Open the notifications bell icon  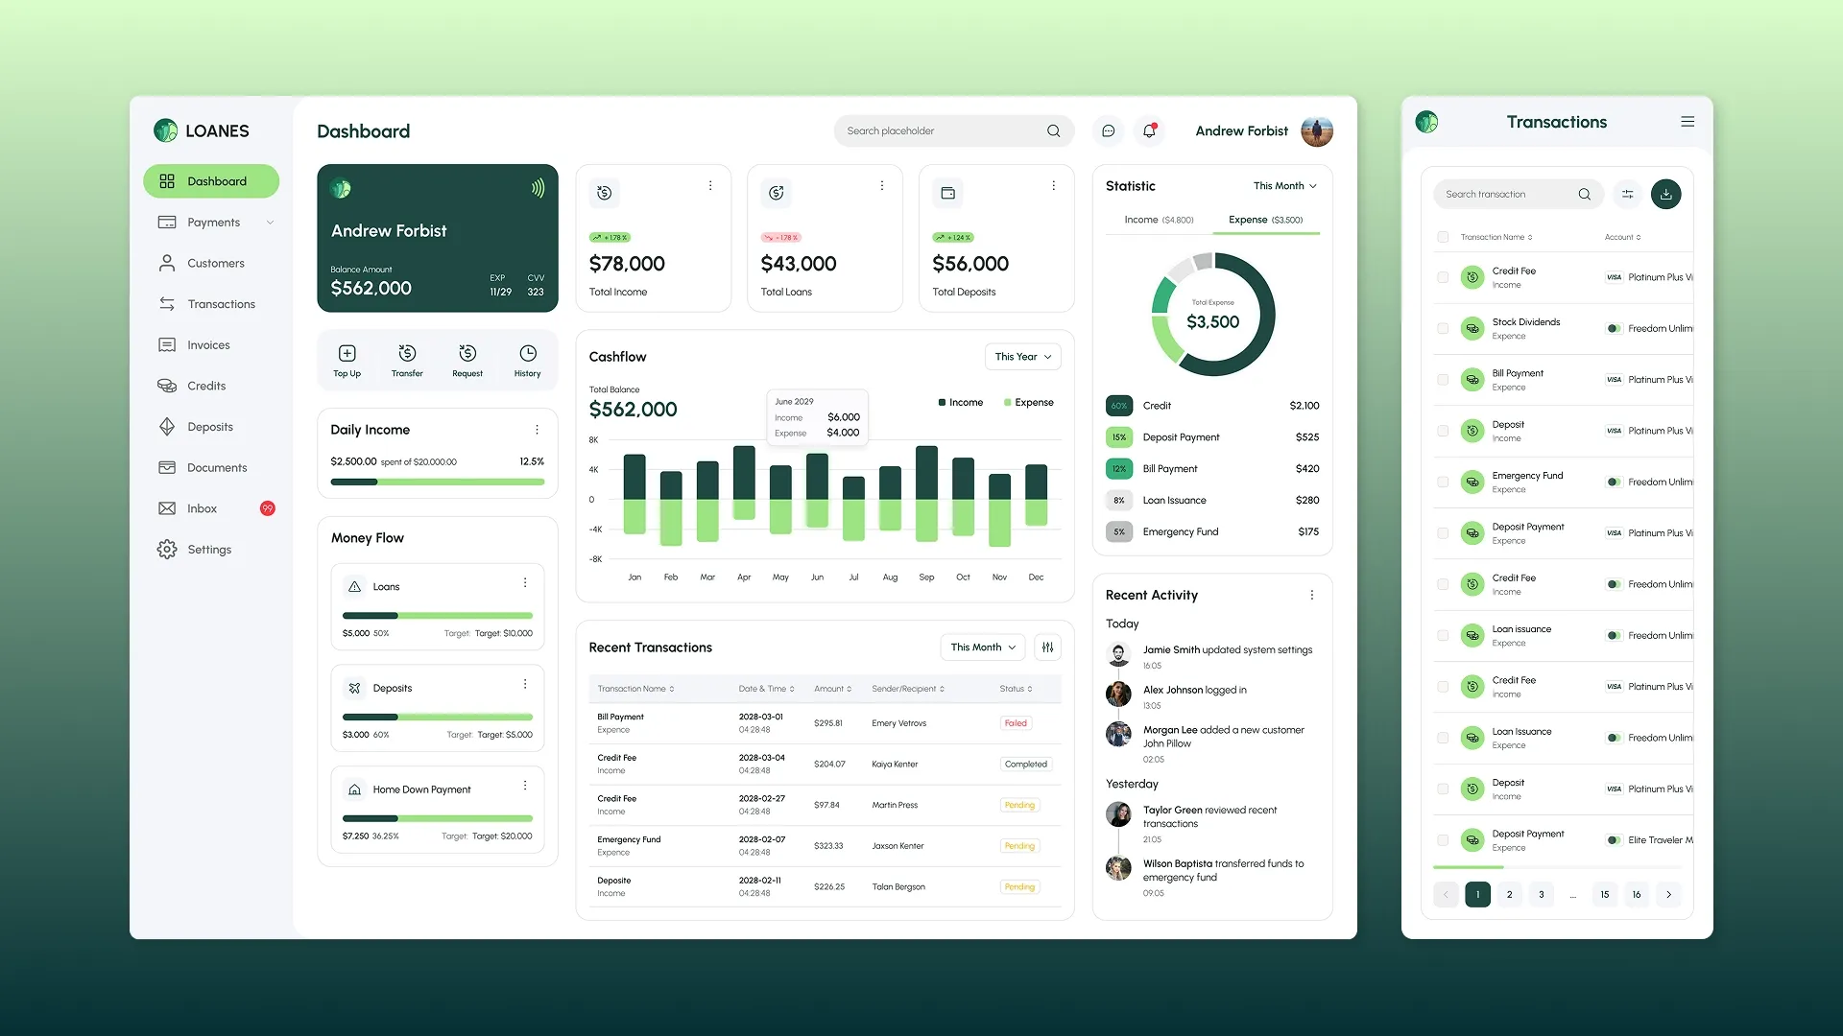click(1149, 131)
